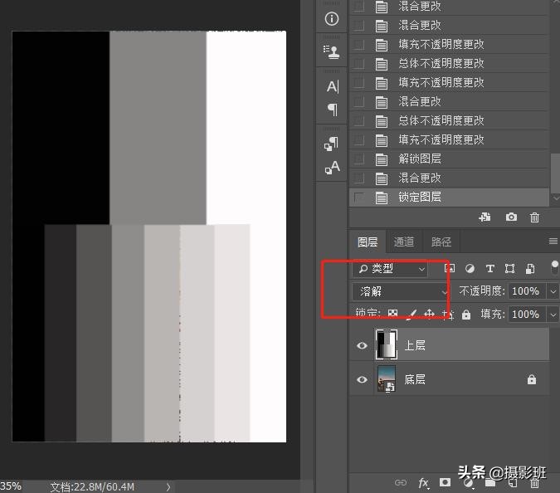Create a new history snapshot with camera icon
This screenshot has width=560, height=493.
[511, 217]
